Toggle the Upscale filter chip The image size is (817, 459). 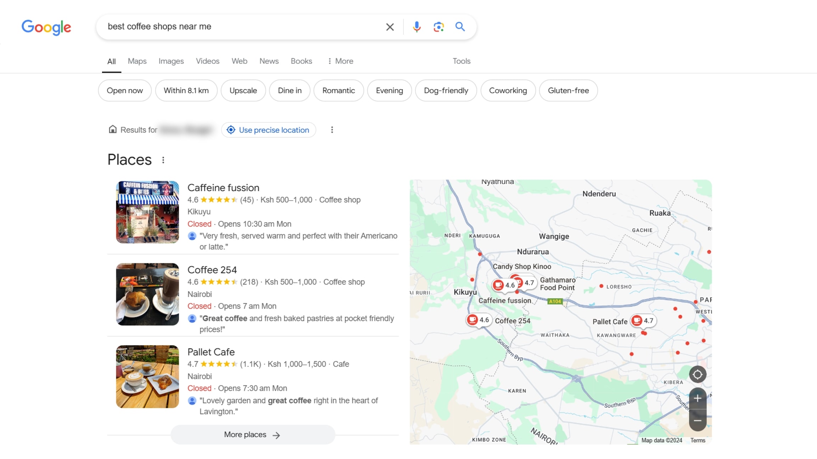[243, 91]
